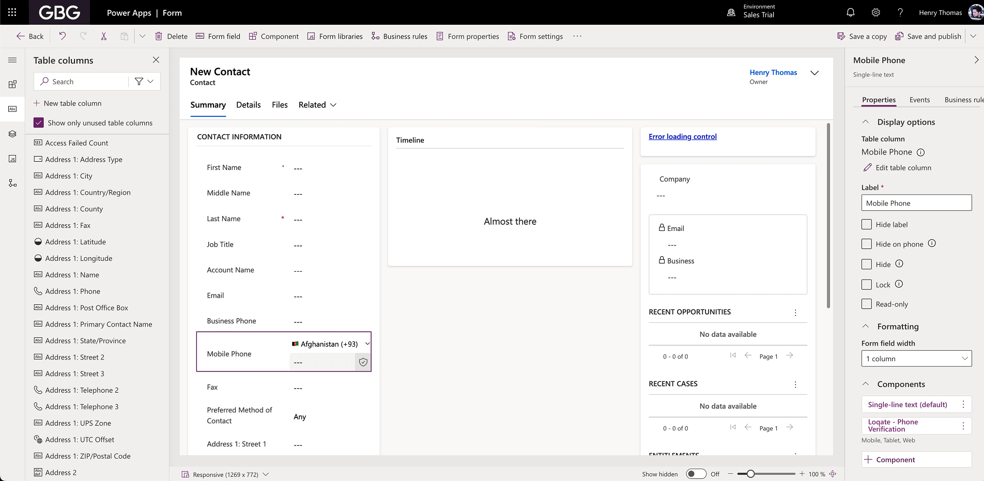Toggle the Show hidden switch

[696, 473]
